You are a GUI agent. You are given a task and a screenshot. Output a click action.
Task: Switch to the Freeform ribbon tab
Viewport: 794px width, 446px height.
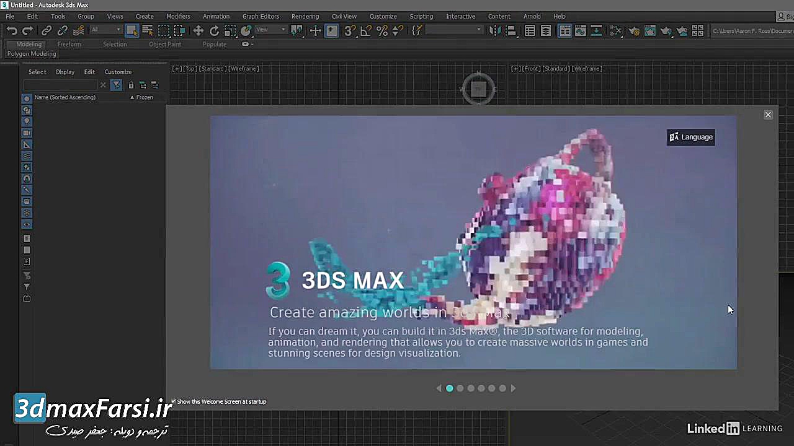click(x=69, y=45)
